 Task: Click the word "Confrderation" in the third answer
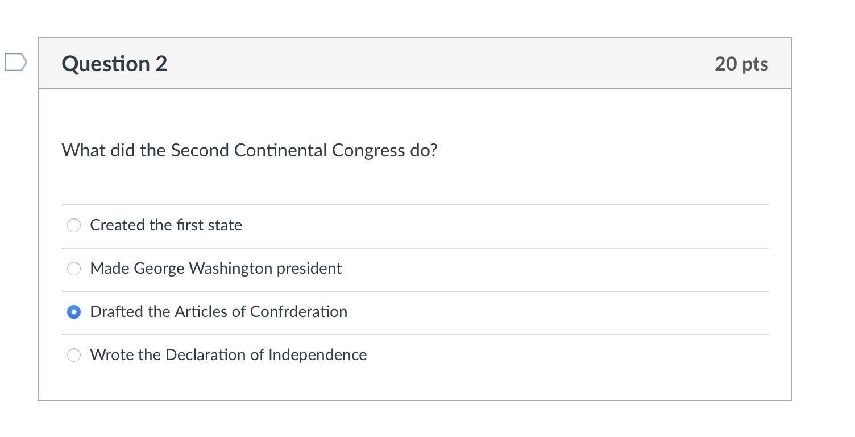[298, 312]
